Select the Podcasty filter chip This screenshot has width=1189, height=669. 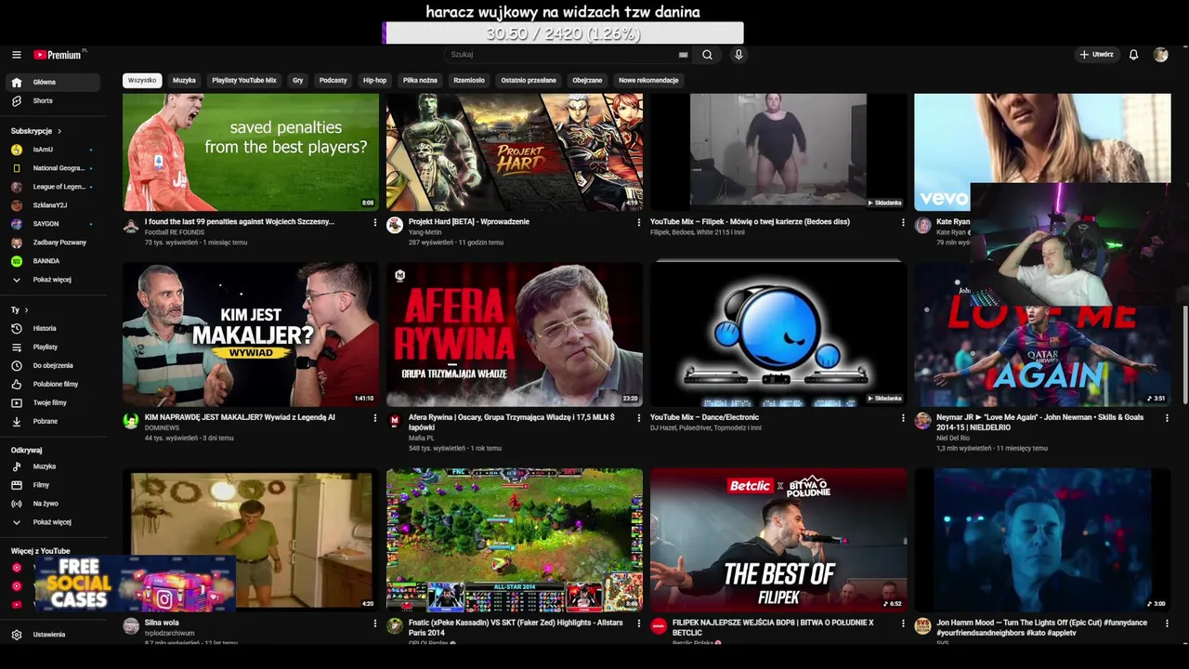click(x=333, y=80)
